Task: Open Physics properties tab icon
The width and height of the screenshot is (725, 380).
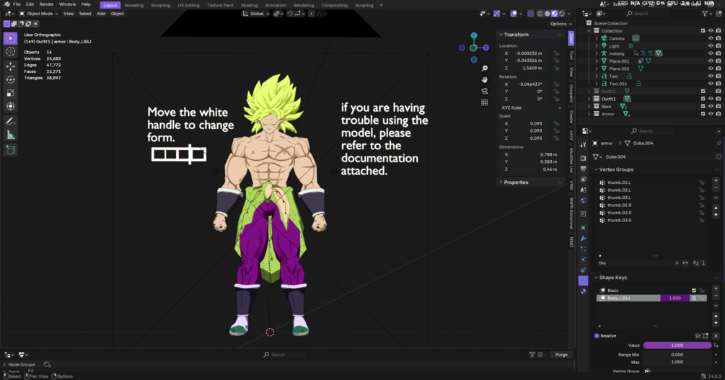Action: coord(583,260)
